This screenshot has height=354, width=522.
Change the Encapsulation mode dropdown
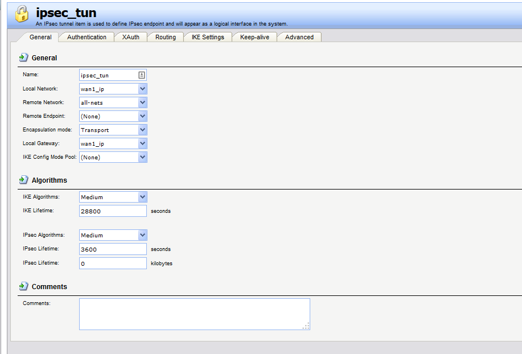click(142, 130)
